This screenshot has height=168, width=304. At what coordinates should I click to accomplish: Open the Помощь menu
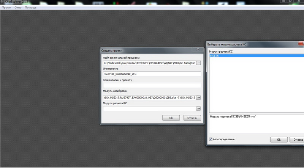30,8
